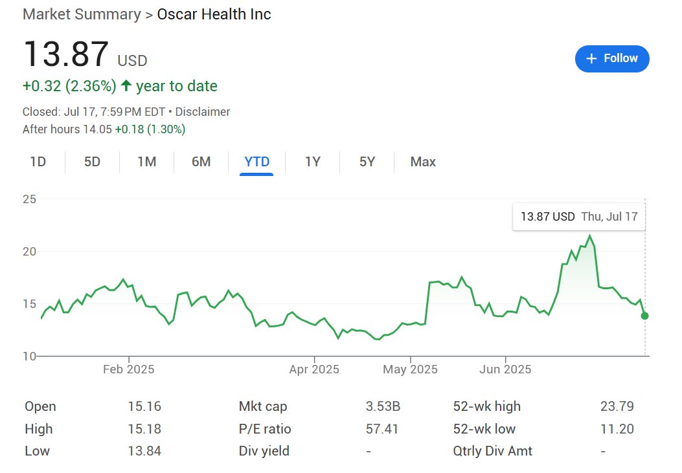The height and width of the screenshot is (473, 682).
Task: Click the 52-wk low value 11.20
Action: (x=617, y=429)
